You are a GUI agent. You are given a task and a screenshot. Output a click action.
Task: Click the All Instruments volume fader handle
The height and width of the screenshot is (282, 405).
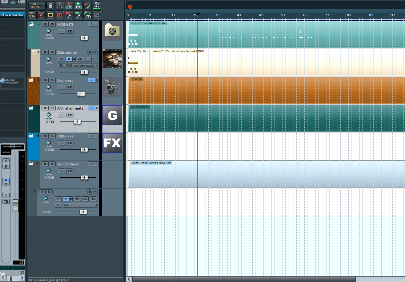click(x=77, y=122)
